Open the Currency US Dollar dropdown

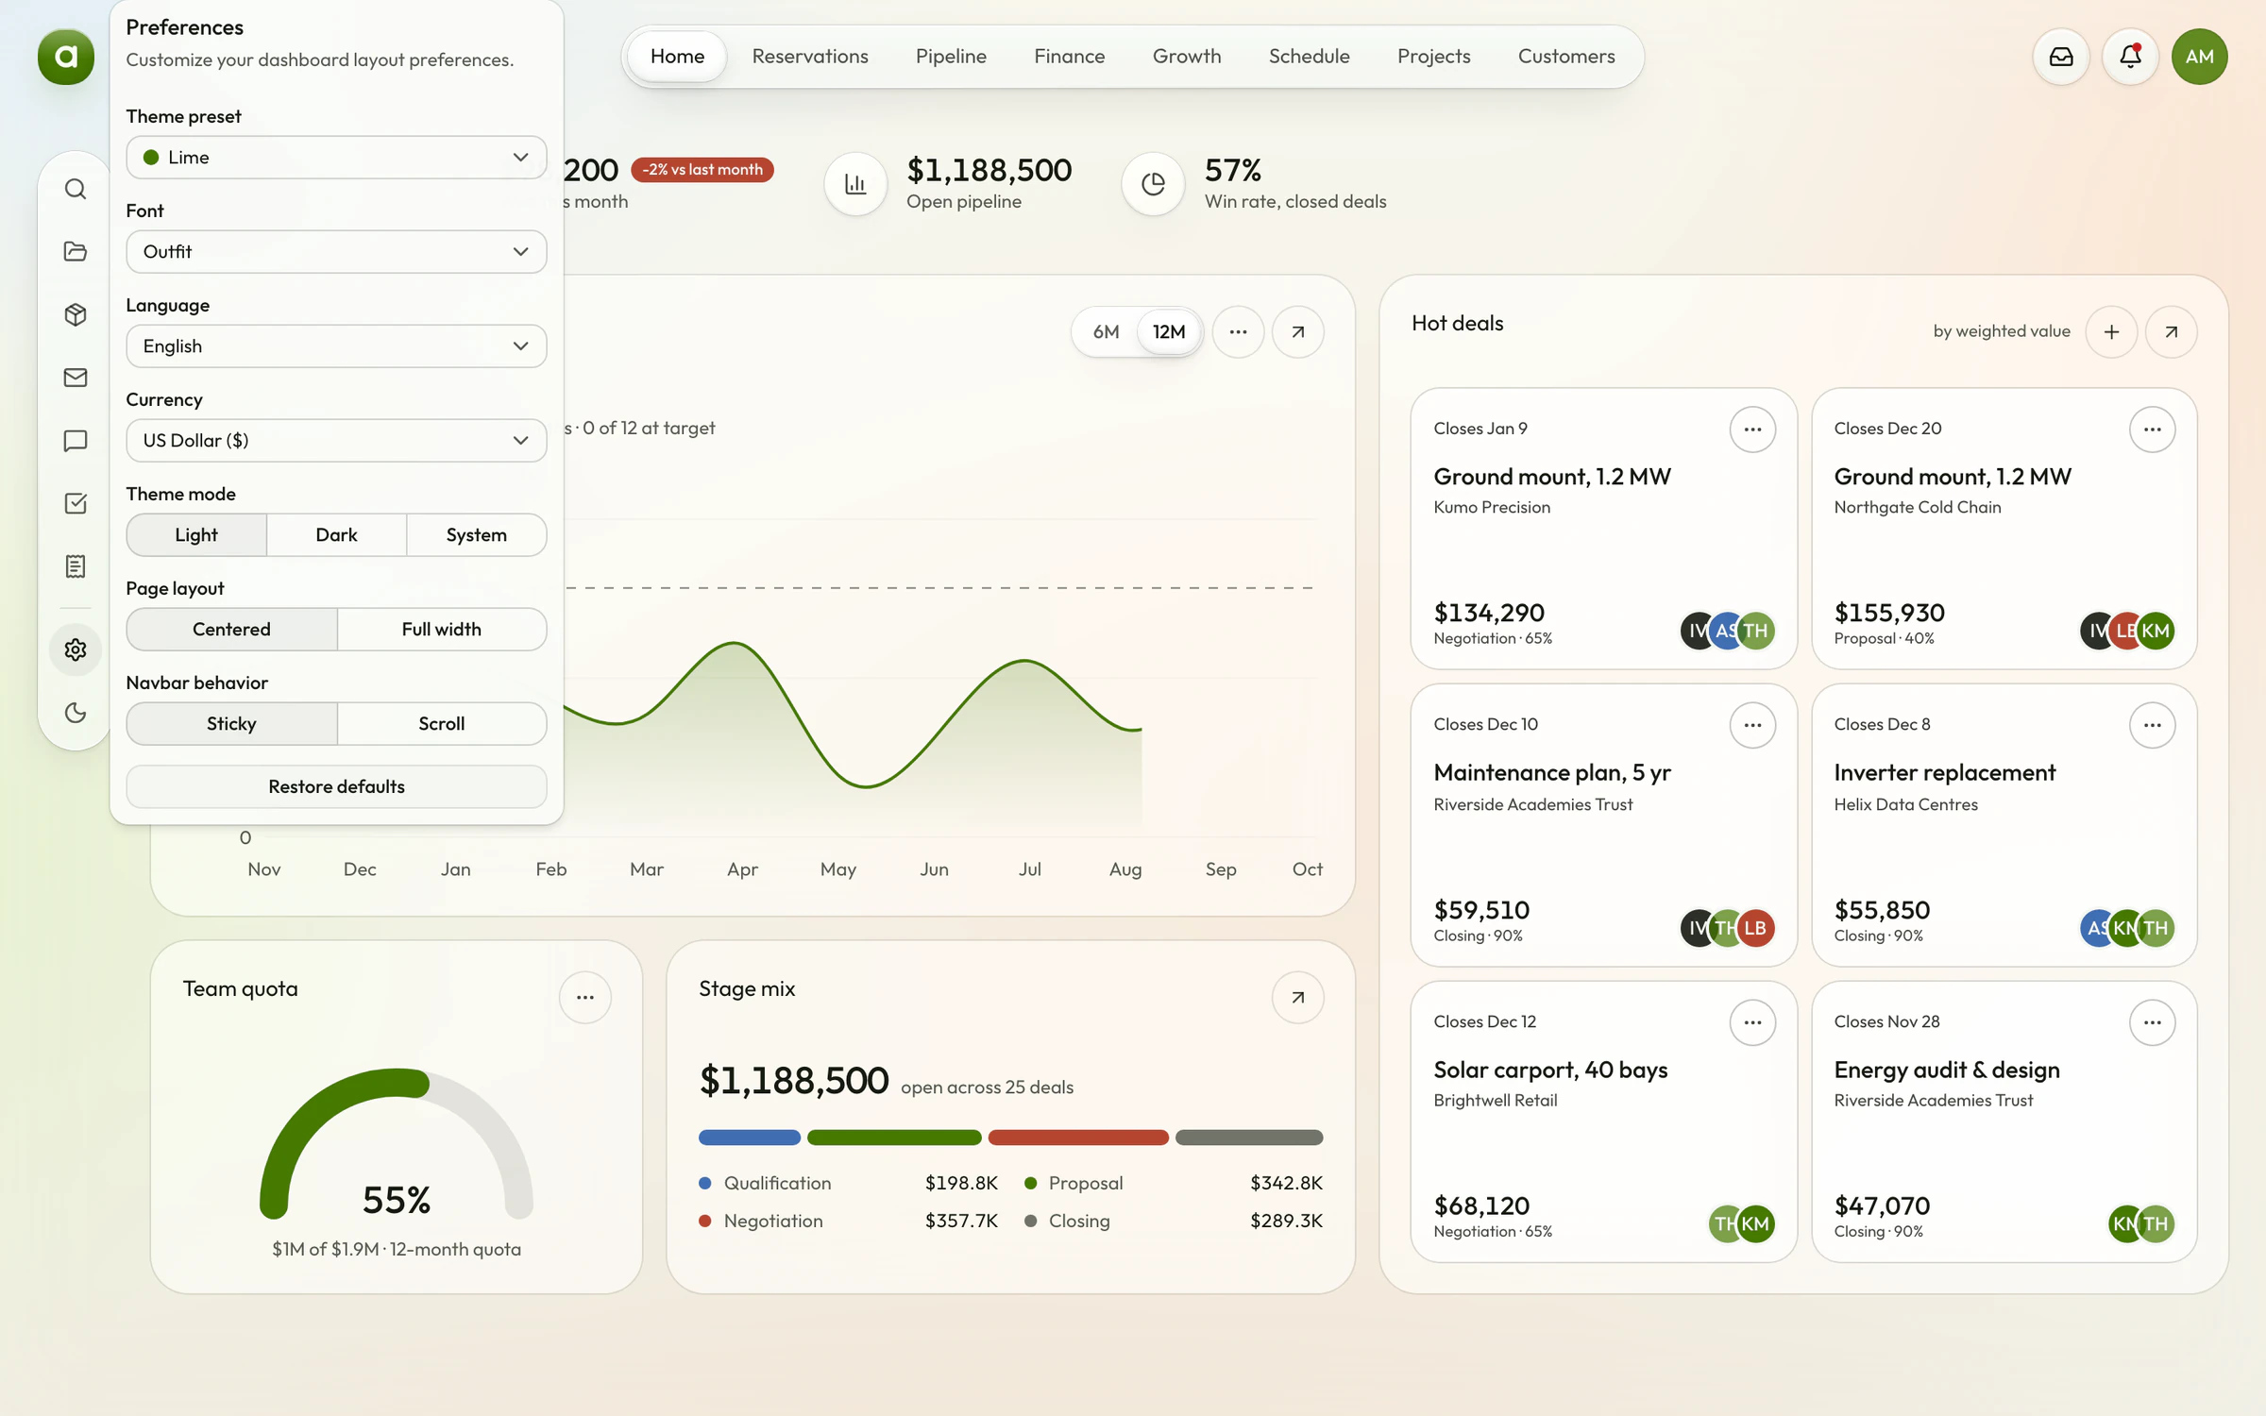tap(336, 441)
